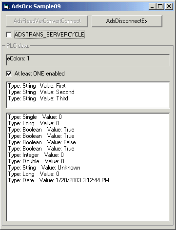Click the eColors: 1 display field
Image resolution: width=176 pixels, height=230 pixels.
click(x=88, y=60)
